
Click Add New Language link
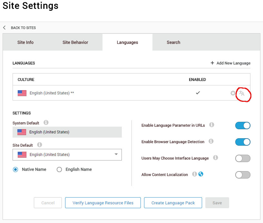(230, 63)
